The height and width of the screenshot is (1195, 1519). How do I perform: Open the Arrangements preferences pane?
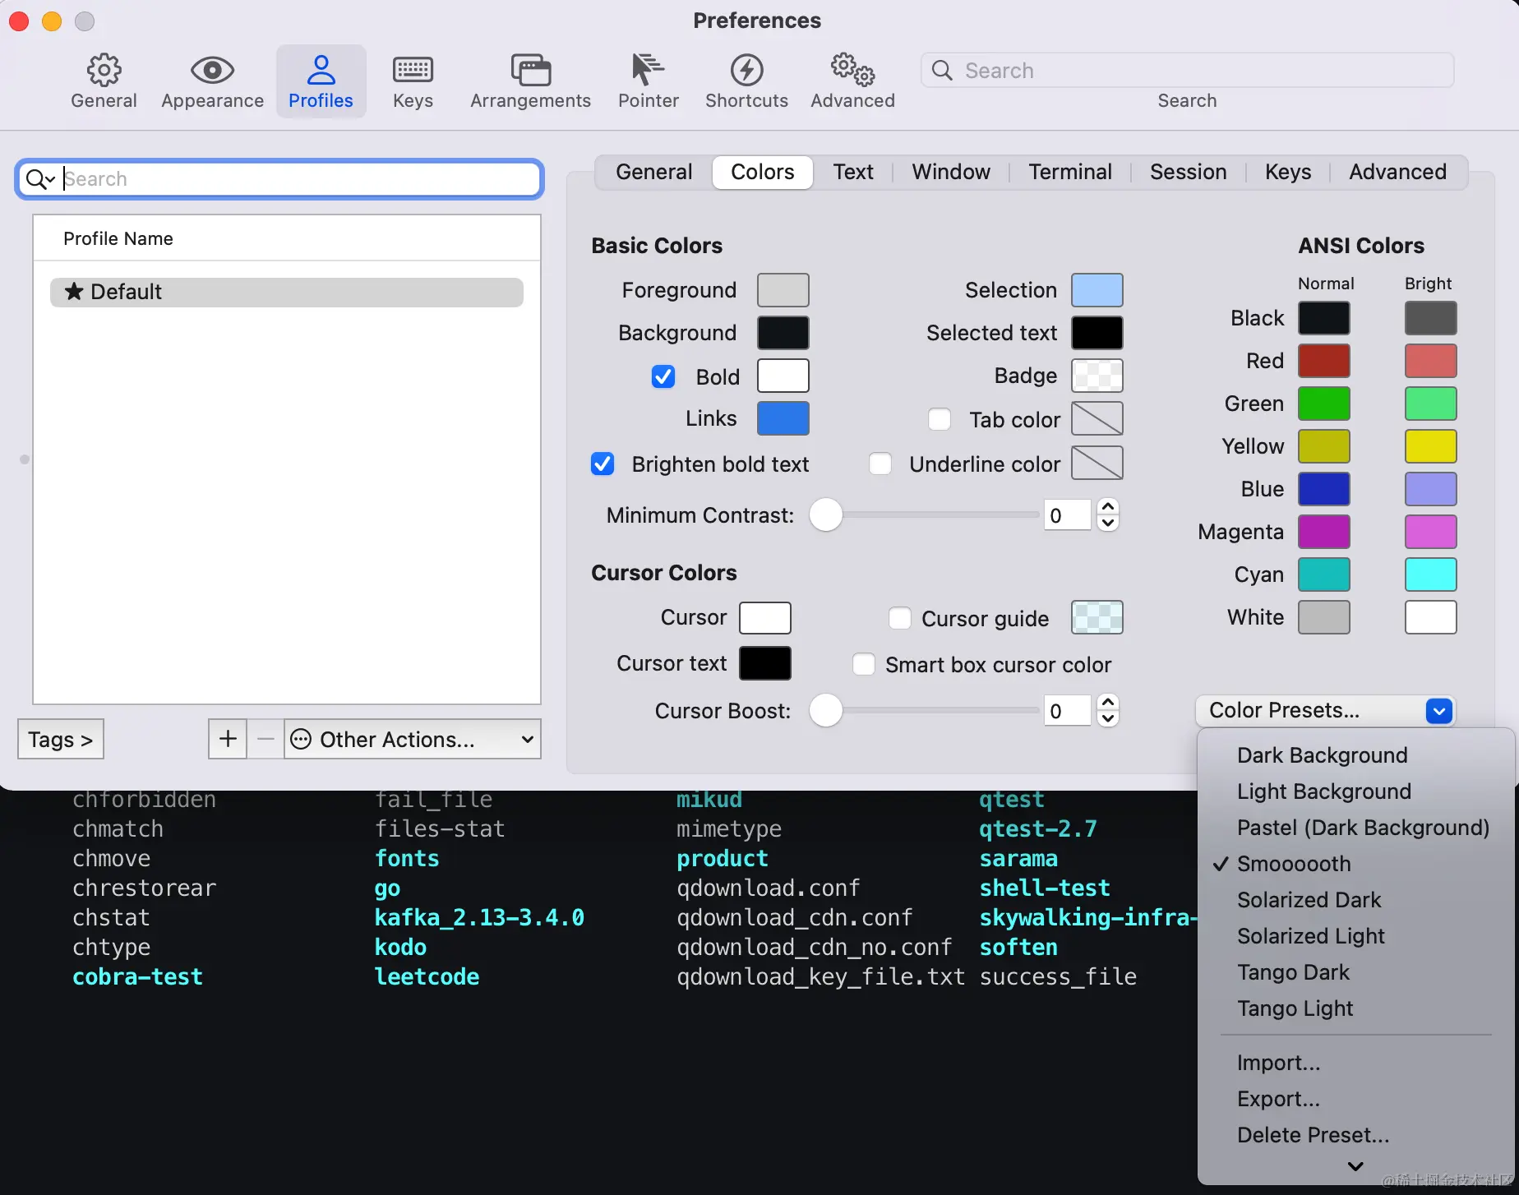(x=530, y=81)
